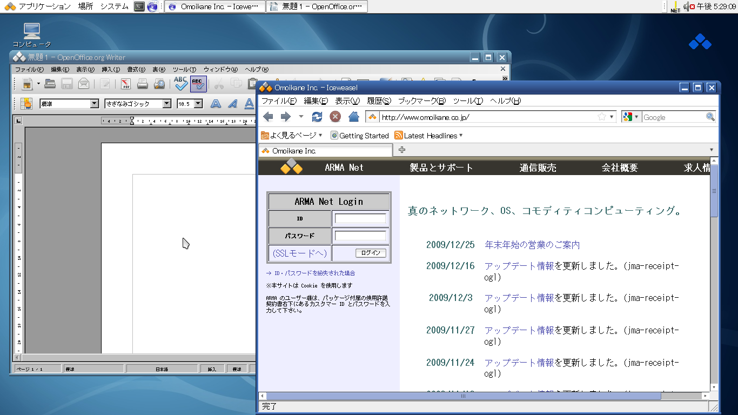Export directly as PDF in Writer

[126, 84]
